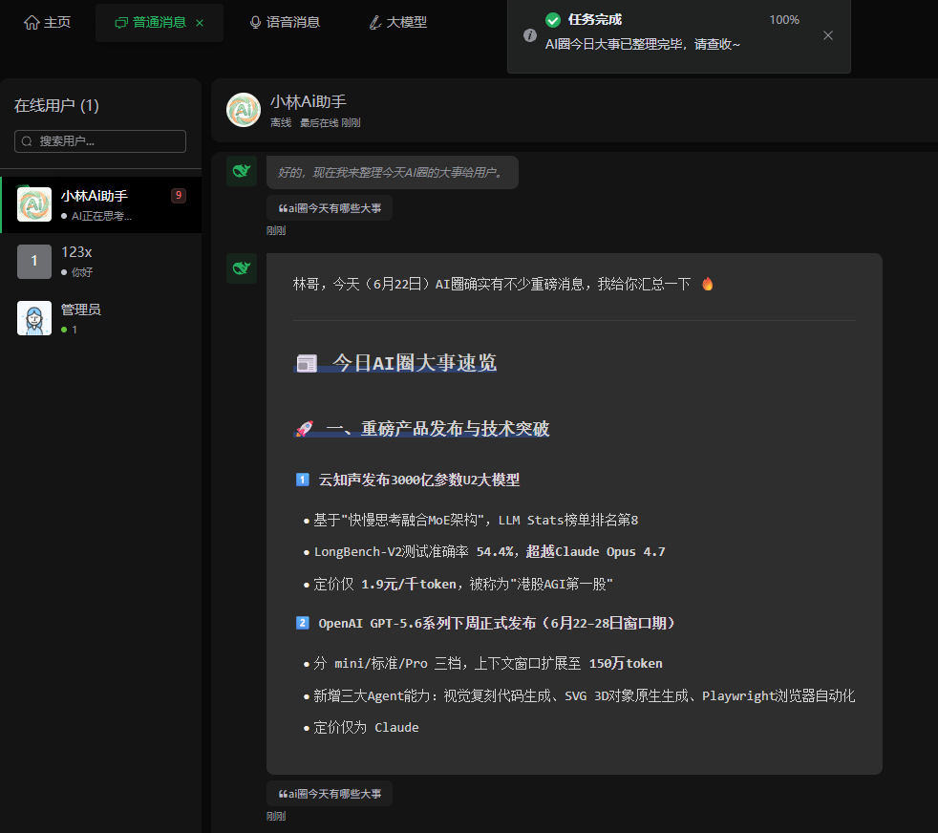938x833 pixels.
Task: Click the number 1 badge beside 云知声
Action: (x=303, y=480)
